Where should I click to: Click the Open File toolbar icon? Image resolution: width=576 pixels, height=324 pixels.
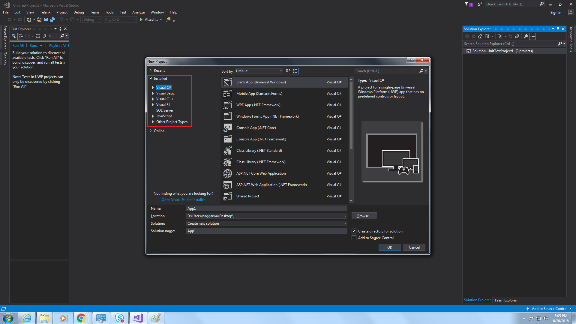click(x=39, y=19)
